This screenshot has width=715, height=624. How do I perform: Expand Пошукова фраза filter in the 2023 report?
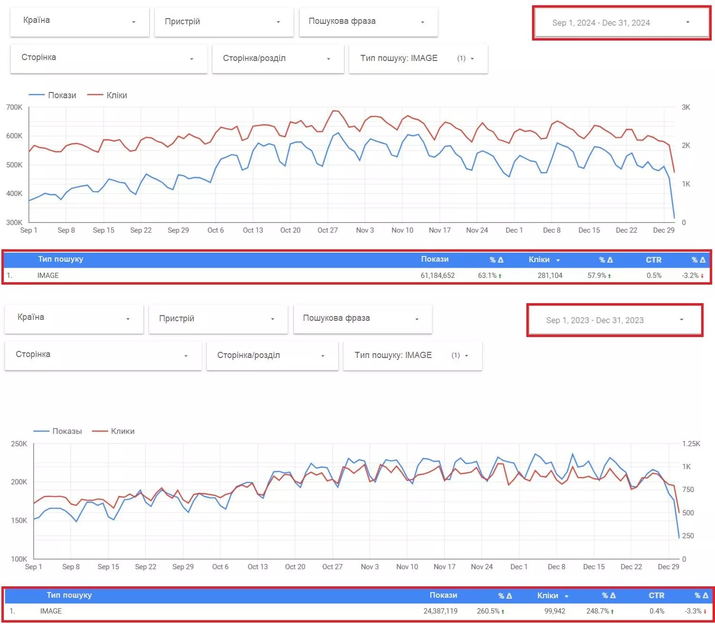[x=363, y=318]
